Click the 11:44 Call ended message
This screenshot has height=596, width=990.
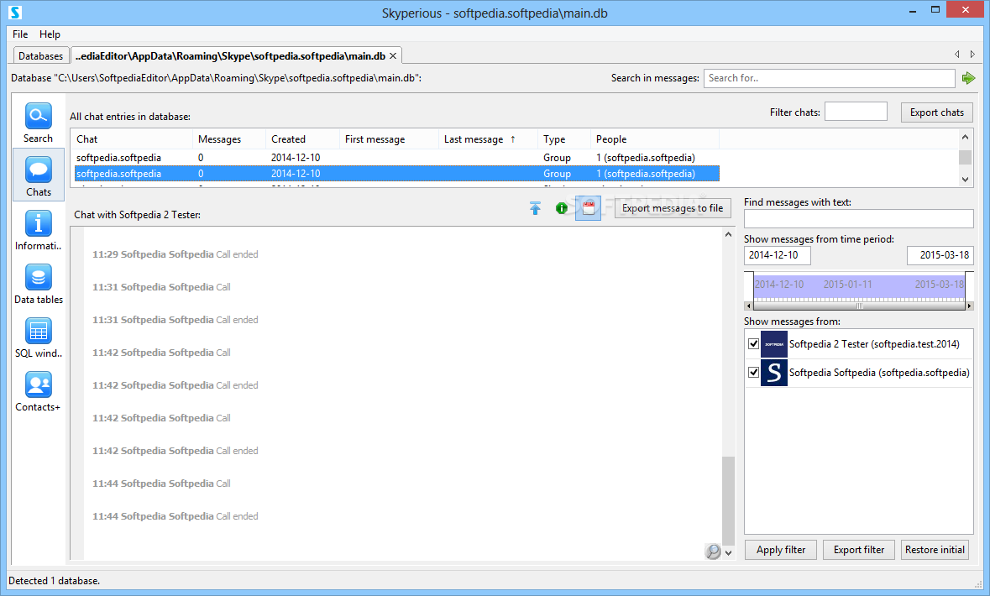pyautogui.click(x=175, y=516)
